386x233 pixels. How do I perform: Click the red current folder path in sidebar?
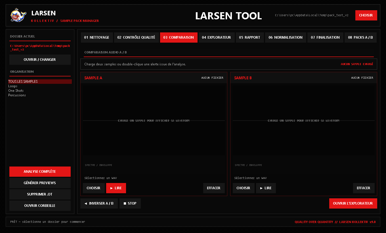coord(40,47)
